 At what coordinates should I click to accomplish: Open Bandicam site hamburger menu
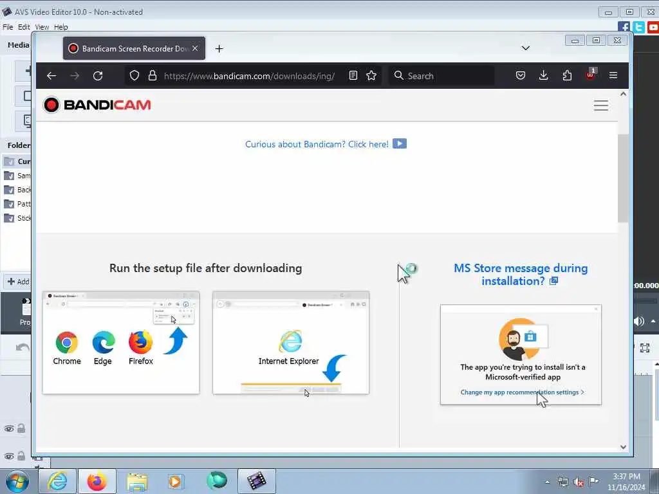(x=601, y=105)
